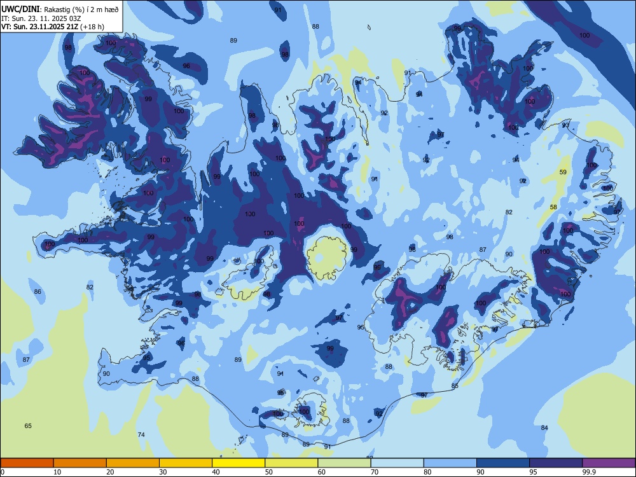Click the pale yellow 50–60 legend swatch
This screenshot has height=477, width=636.
292,463
